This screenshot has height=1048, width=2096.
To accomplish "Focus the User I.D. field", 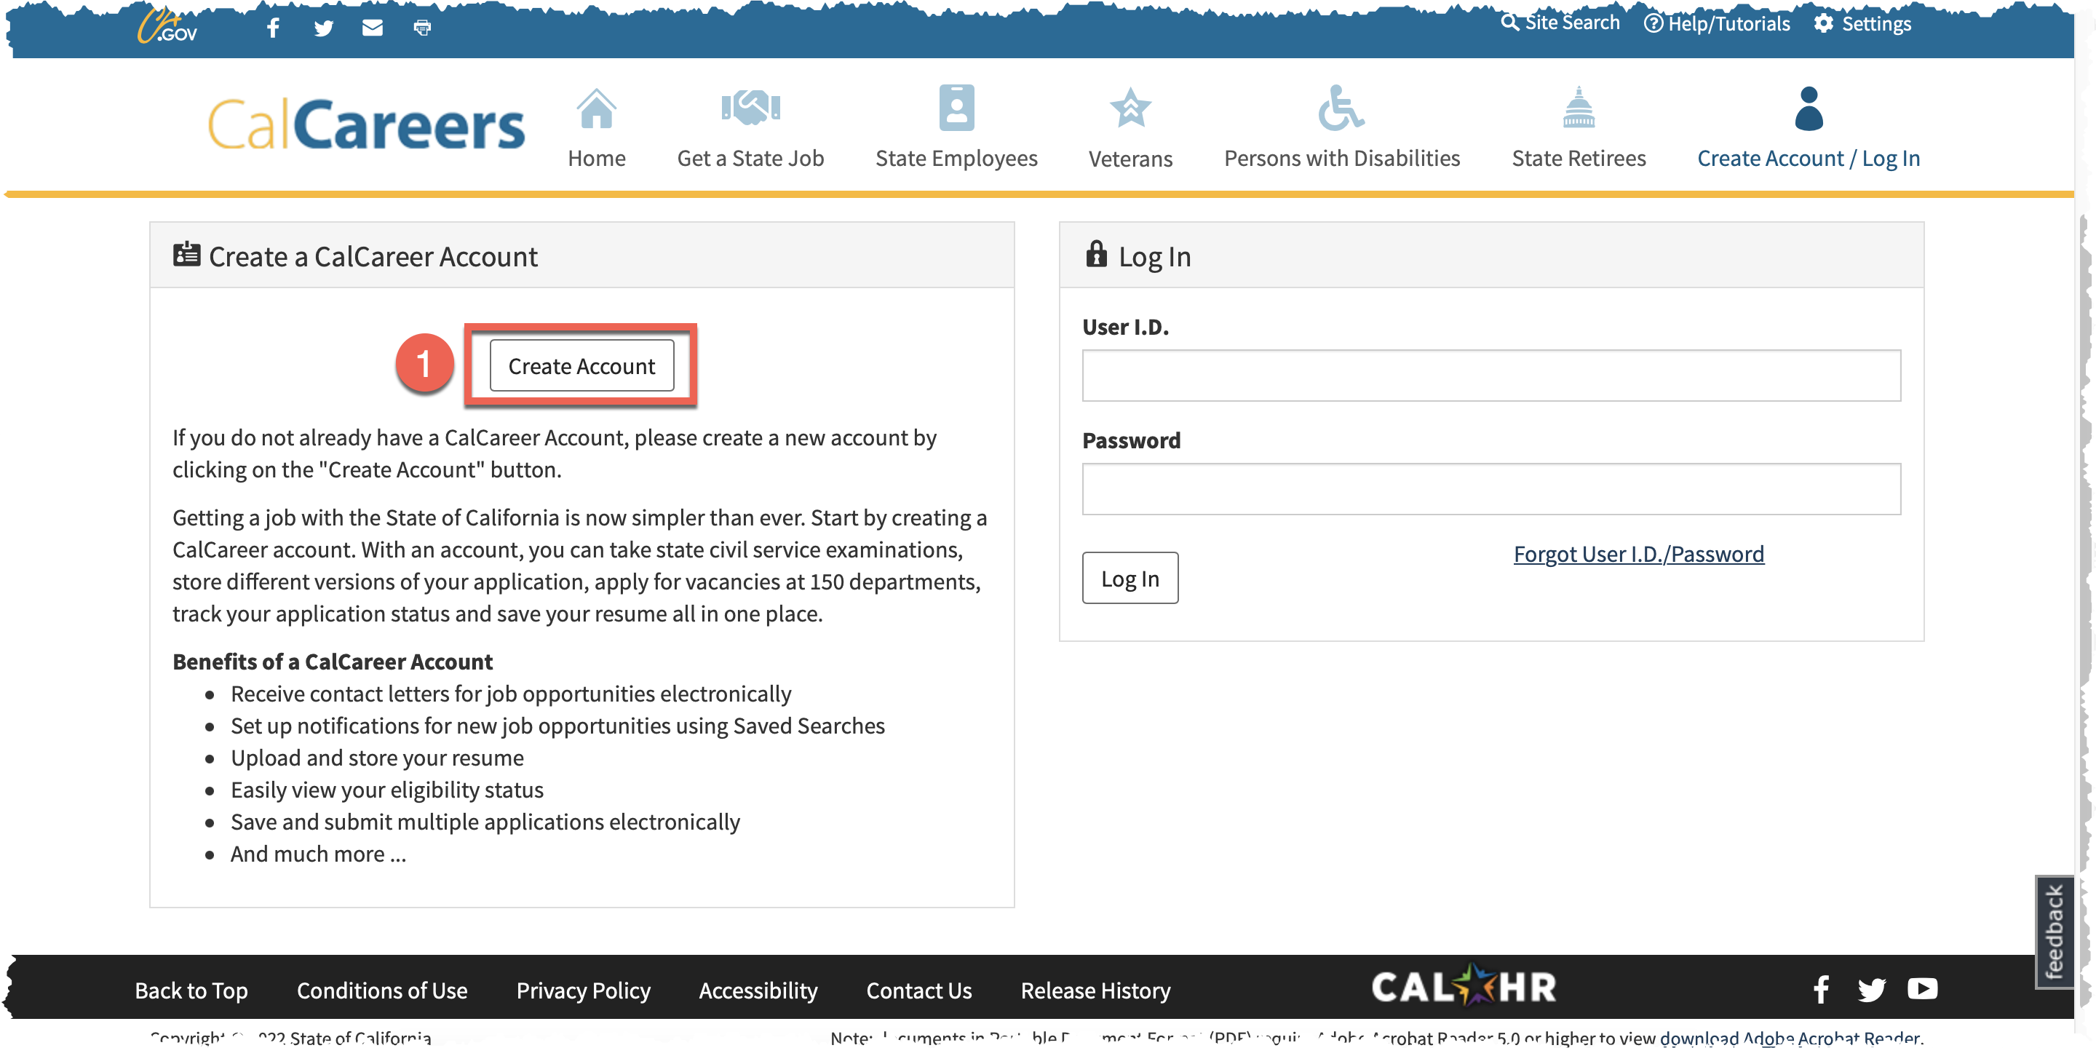I will tap(1490, 375).
